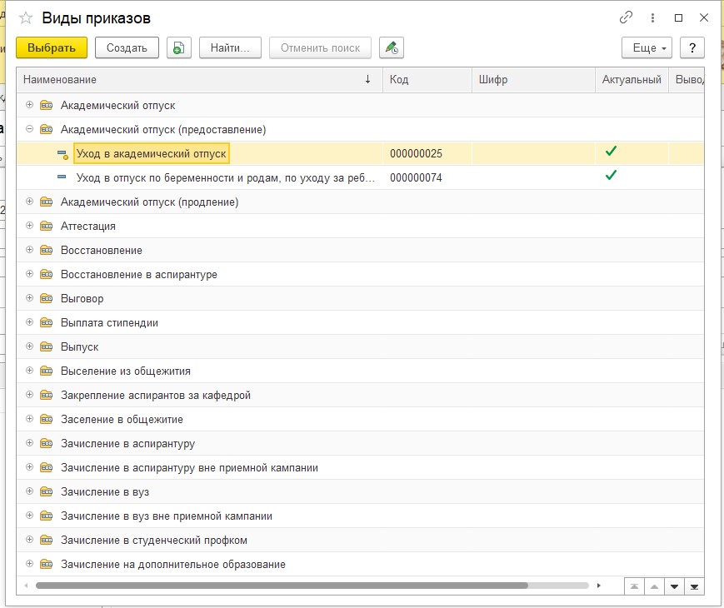Click folder icon of Восстановление row
Image resolution: width=724 pixels, height=608 pixels.
(x=46, y=250)
